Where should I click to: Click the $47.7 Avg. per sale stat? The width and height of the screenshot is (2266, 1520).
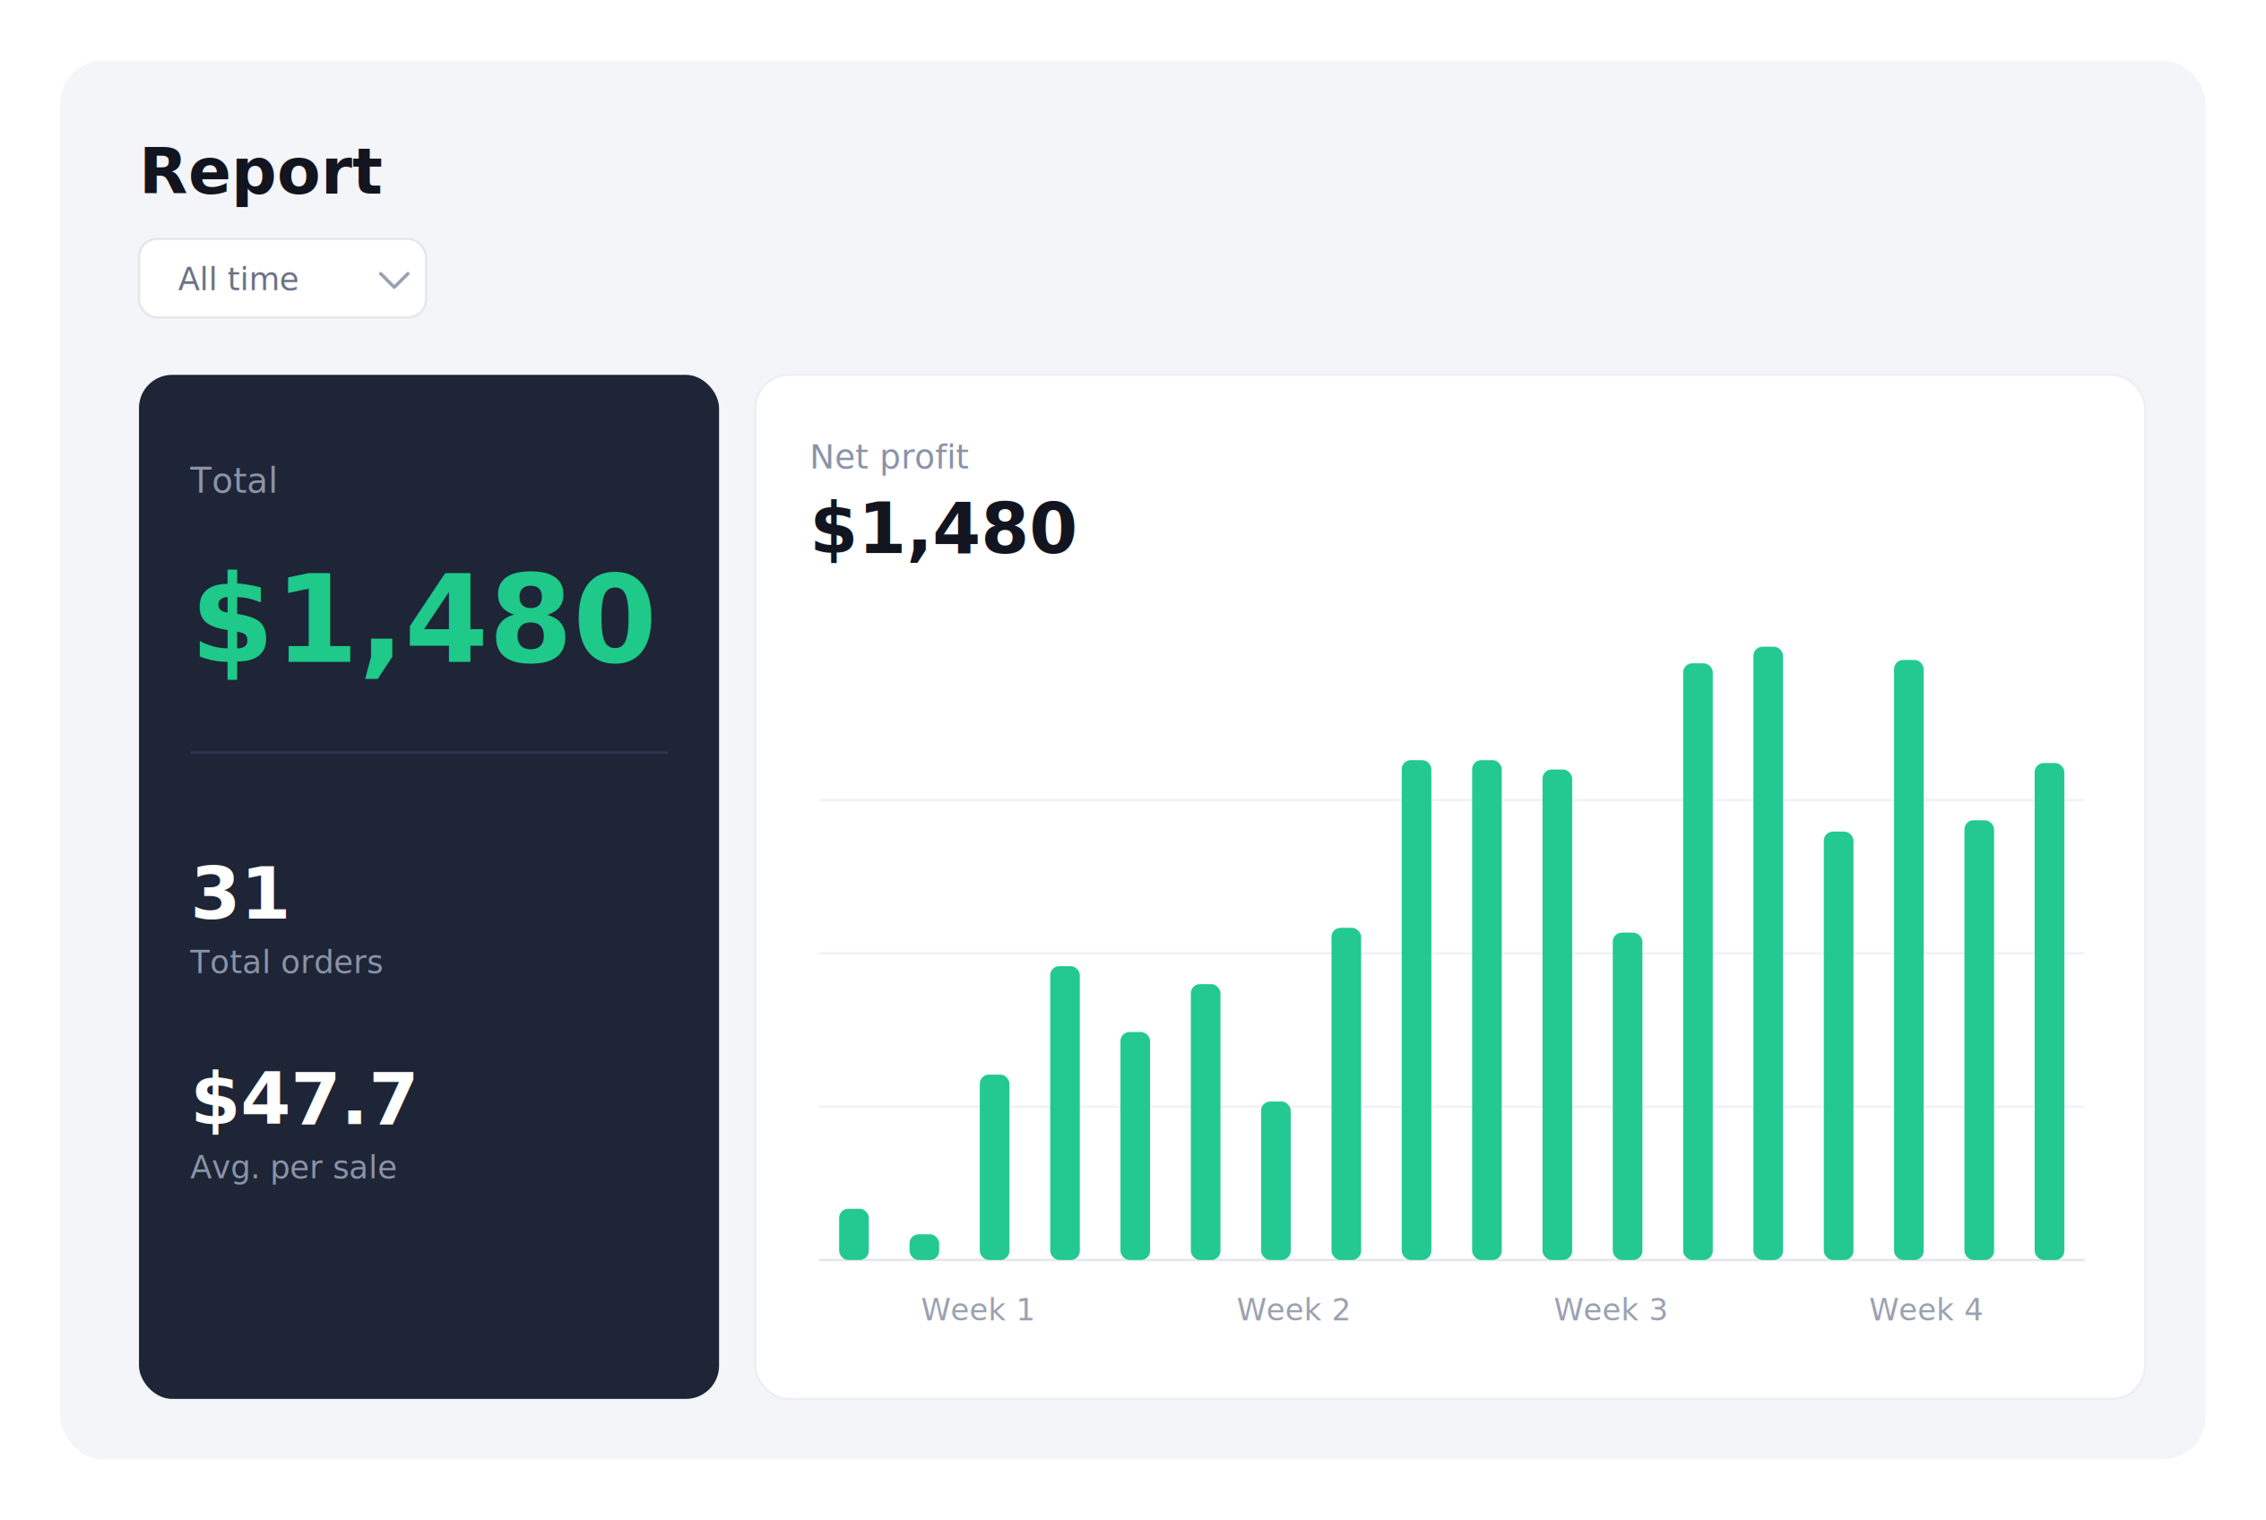(x=304, y=1125)
